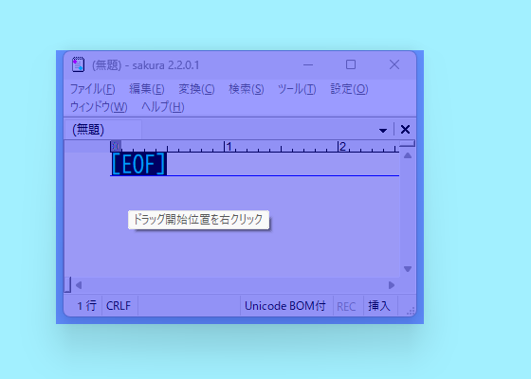Click the 1 行 status bar entry
531x379 pixels.
coord(86,306)
